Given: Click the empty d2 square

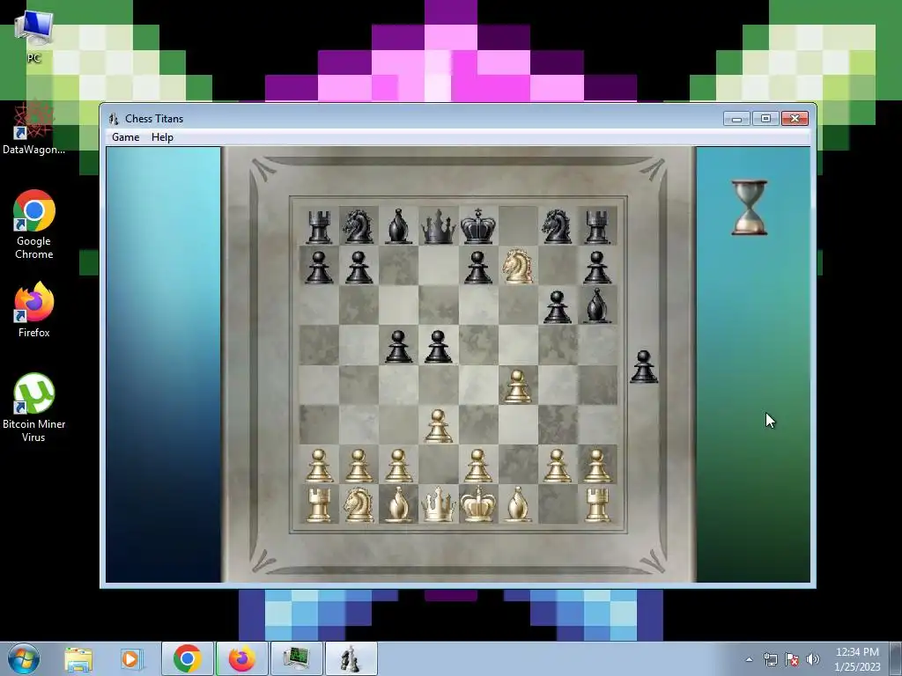Looking at the screenshot, I should 439,464.
